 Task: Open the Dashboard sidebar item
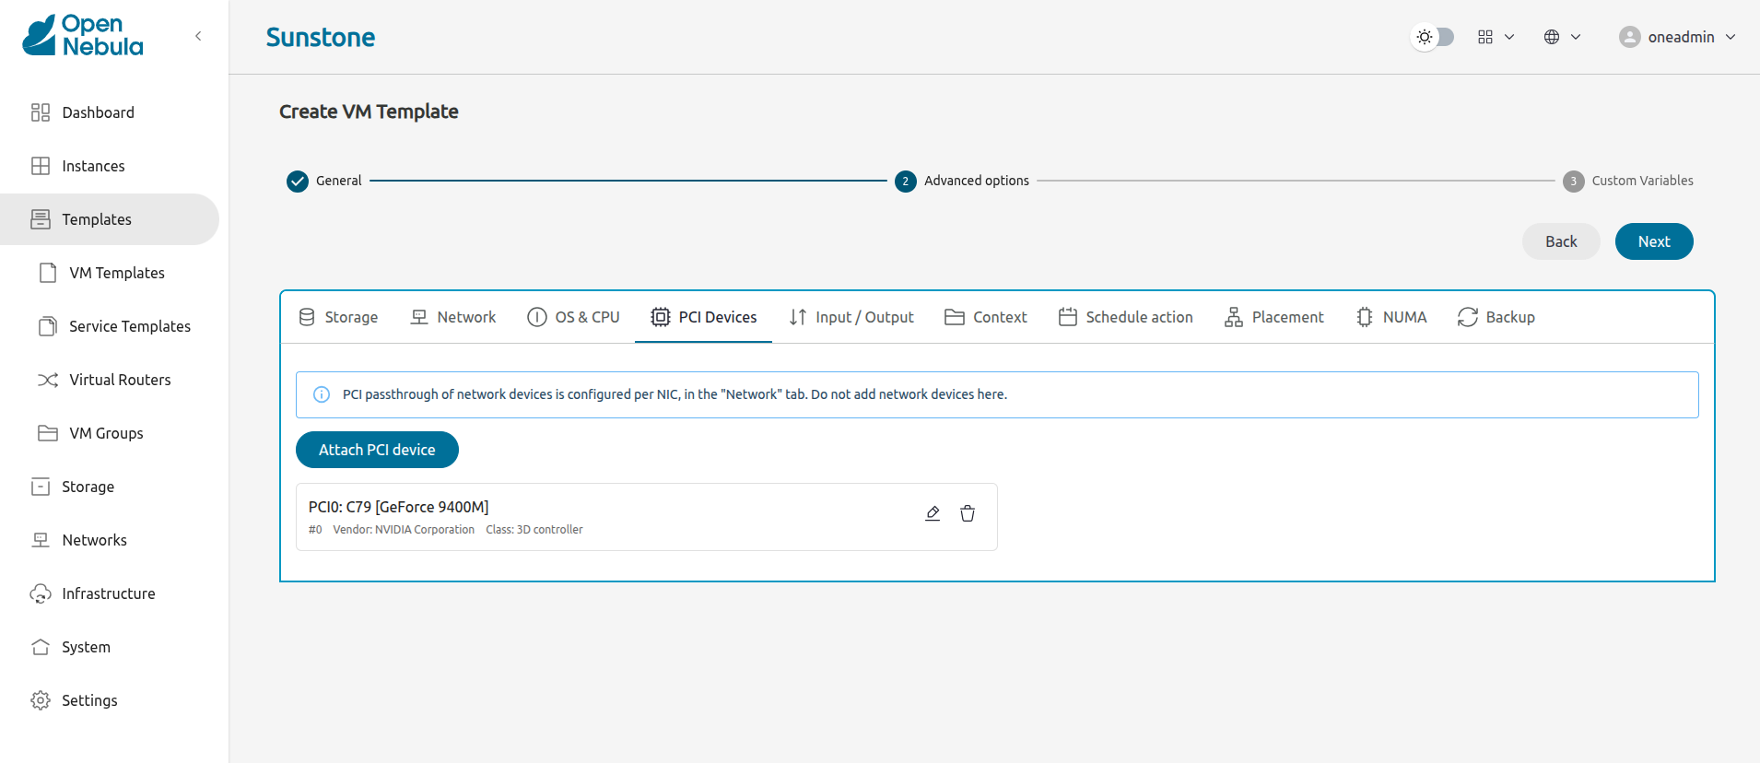pos(98,112)
